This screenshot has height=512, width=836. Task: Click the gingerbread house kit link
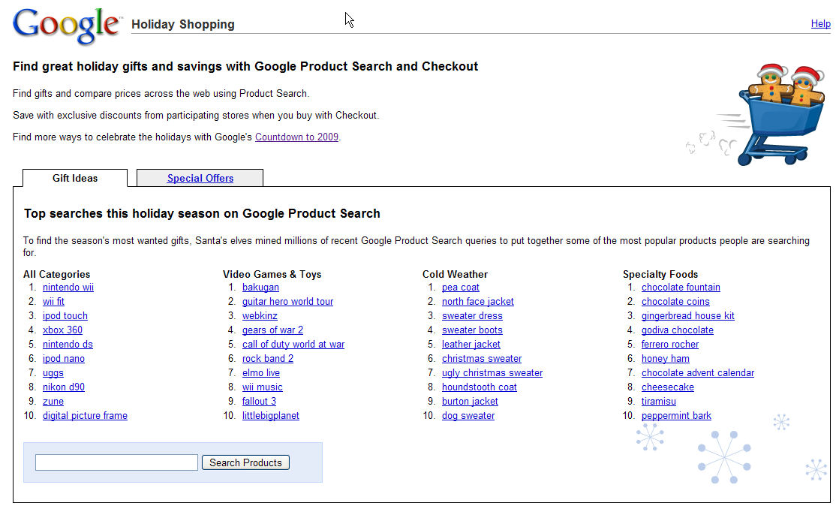coord(687,316)
